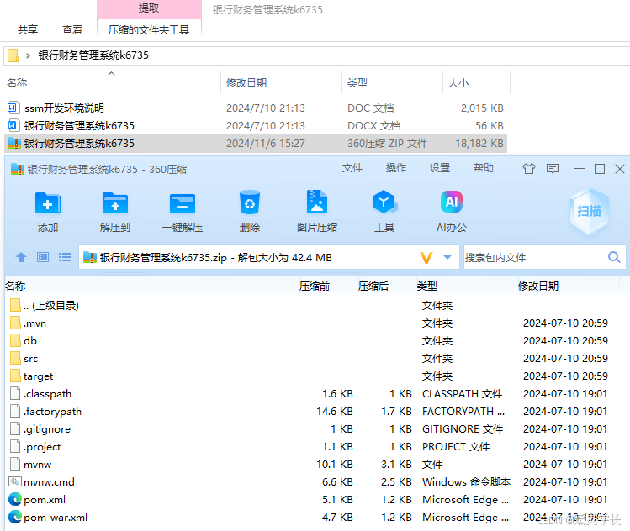Open the 工具 (Tools) icon

click(384, 202)
